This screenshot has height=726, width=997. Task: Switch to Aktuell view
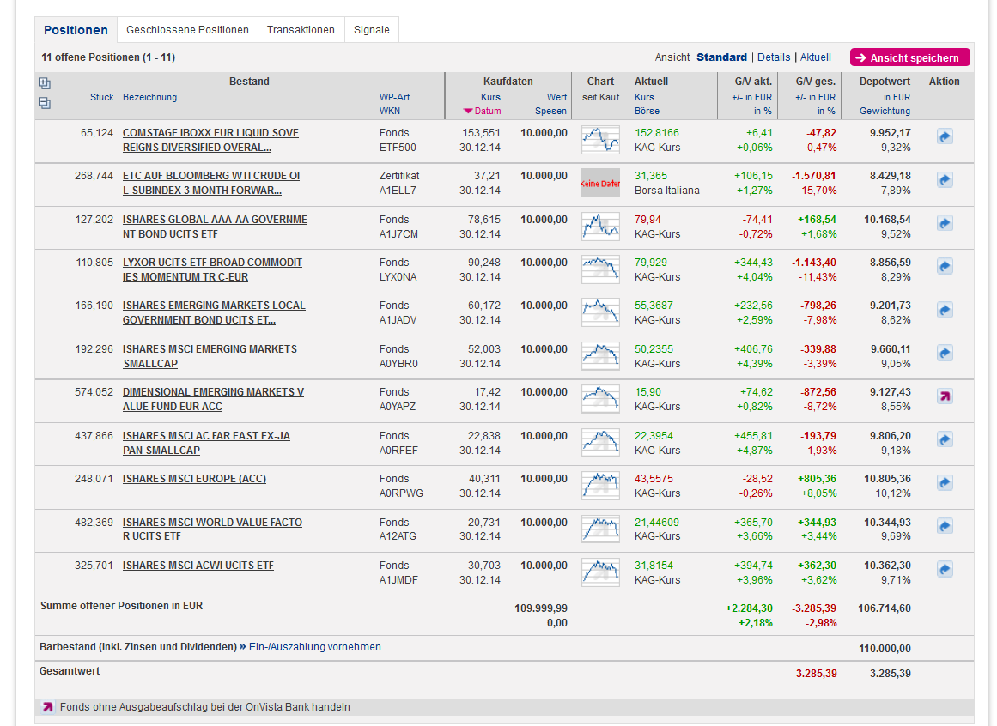point(816,57)
